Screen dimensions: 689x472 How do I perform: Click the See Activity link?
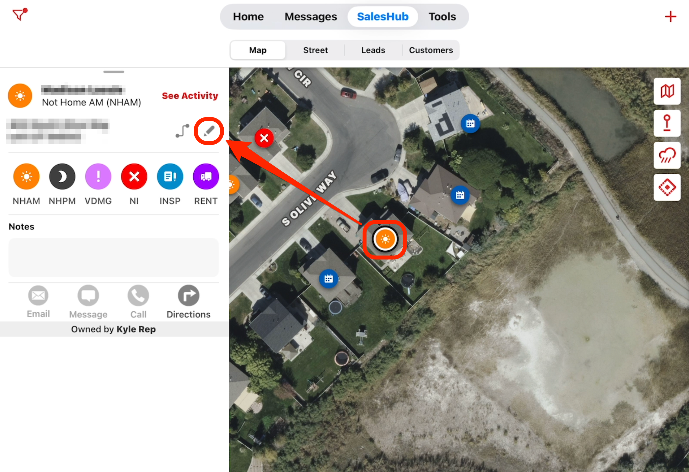coord(190,96)
